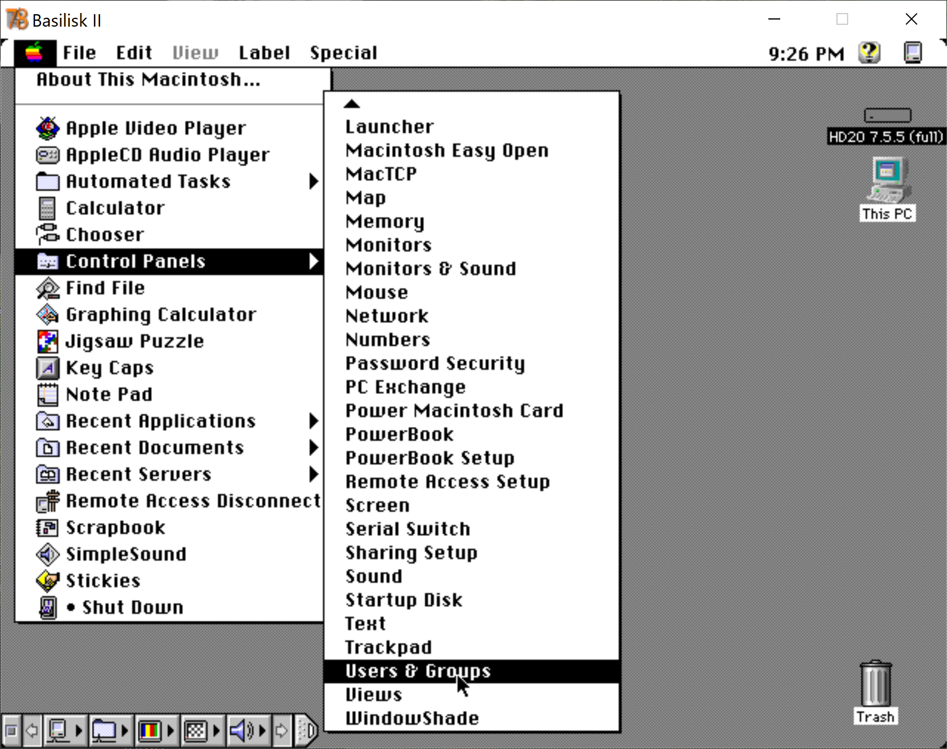Open the Edit menu

click(134, 53)
